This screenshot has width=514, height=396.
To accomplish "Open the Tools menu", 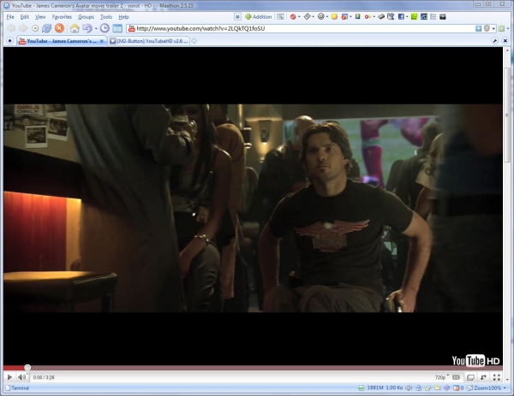I will click(x=106, y=17).
